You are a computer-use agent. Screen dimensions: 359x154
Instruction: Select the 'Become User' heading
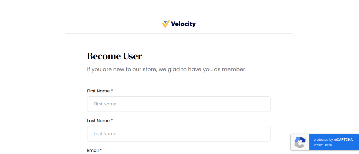click(114, 56)
